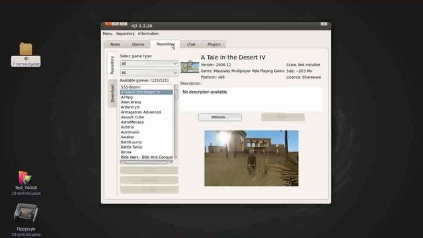The width and height of the screenshot is (423, 238).
Task: Select 555-Boom! in games list
Action: tap(147, 87)
